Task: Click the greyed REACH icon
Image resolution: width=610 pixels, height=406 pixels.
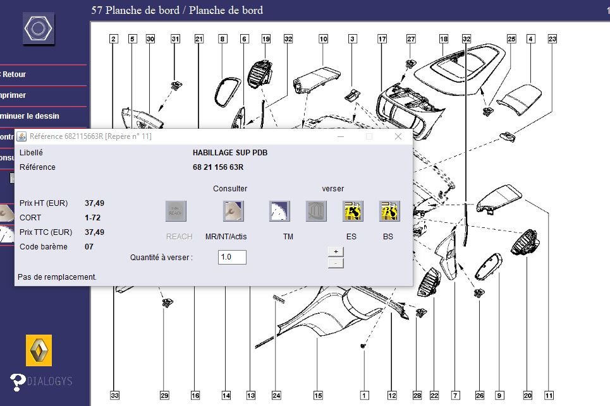Action: pos(176,211)
